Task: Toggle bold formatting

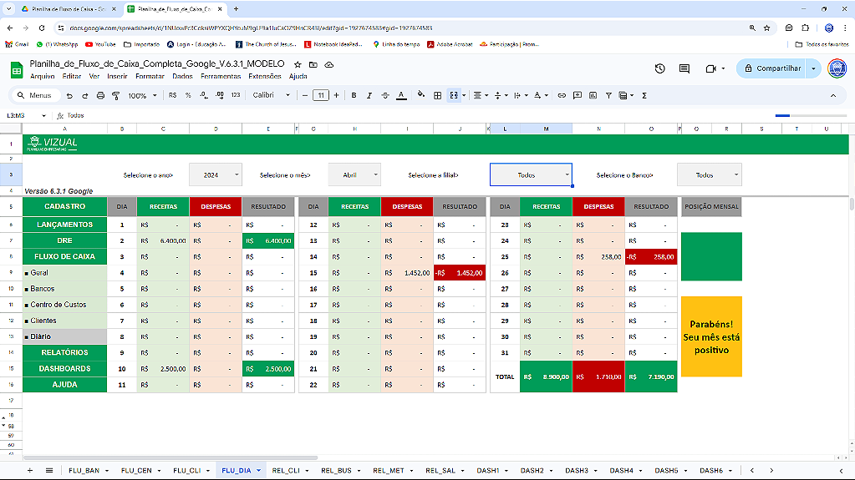Action: click(354, 95)
